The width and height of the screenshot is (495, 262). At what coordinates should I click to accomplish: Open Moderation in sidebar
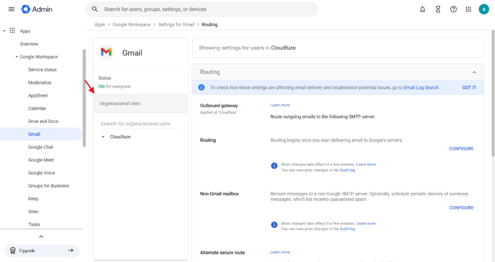pos(39,82)
